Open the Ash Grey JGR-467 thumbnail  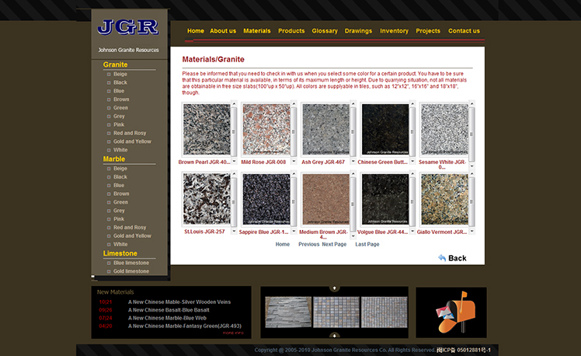(x=325, y=130)
